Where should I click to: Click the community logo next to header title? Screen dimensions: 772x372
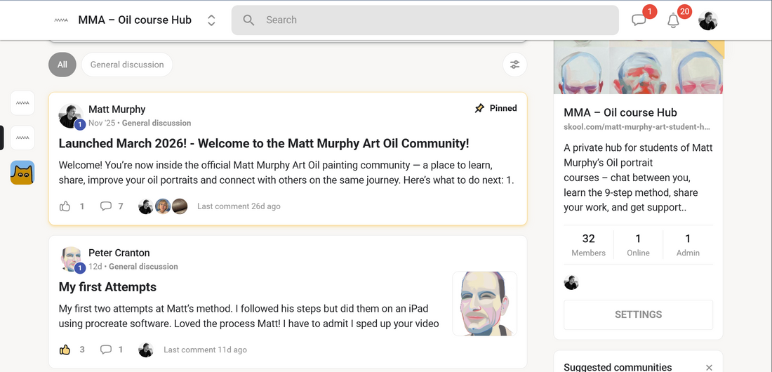click(61, 20)
